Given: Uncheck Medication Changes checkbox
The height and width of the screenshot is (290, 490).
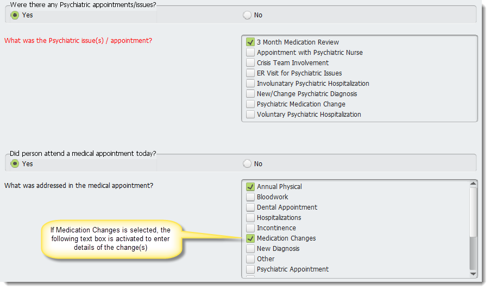Looking at the screenshot, I should pyautogui.click(x=250, y=238).
